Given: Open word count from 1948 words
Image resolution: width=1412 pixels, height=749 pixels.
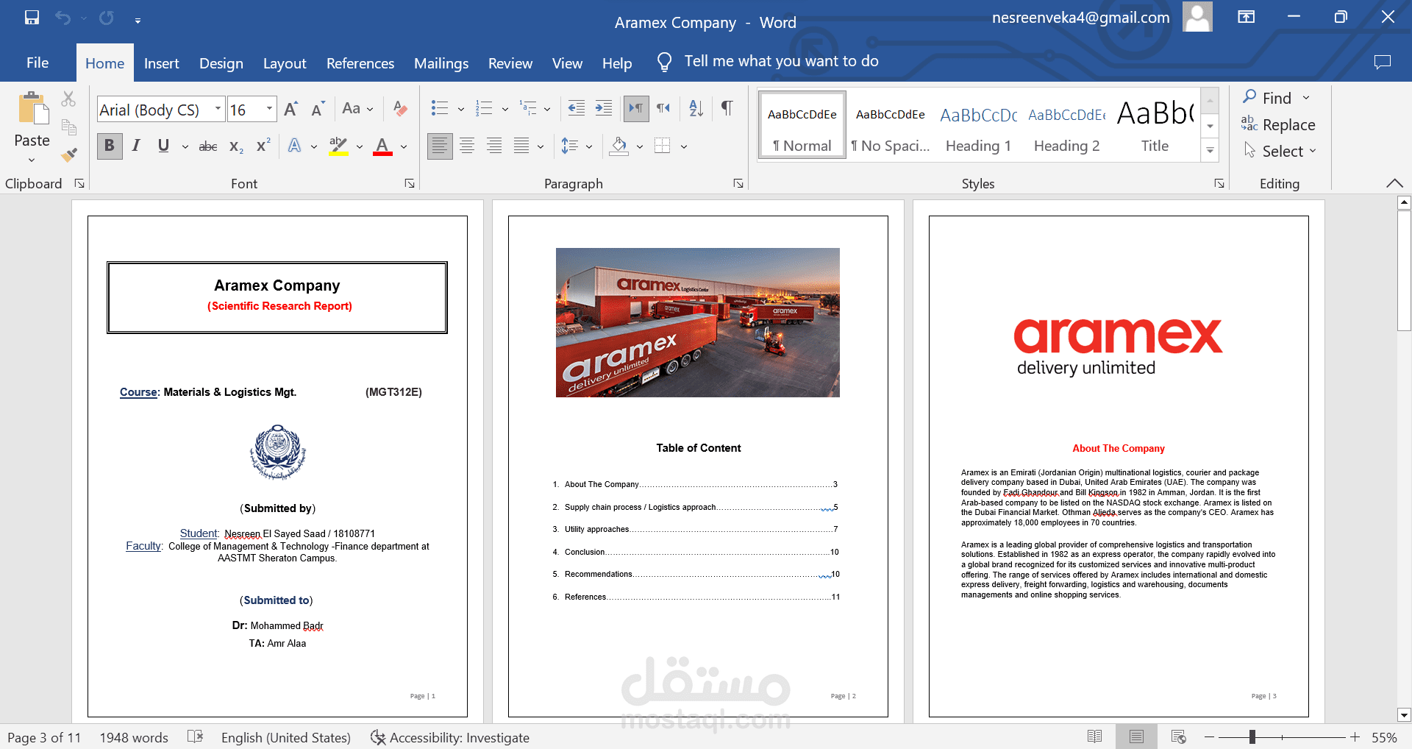Looking at the screenshot, I should click(134, 737).
